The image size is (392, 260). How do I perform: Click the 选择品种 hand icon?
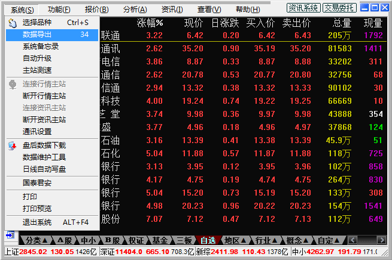pyautogui.click(x=12, y=23)
